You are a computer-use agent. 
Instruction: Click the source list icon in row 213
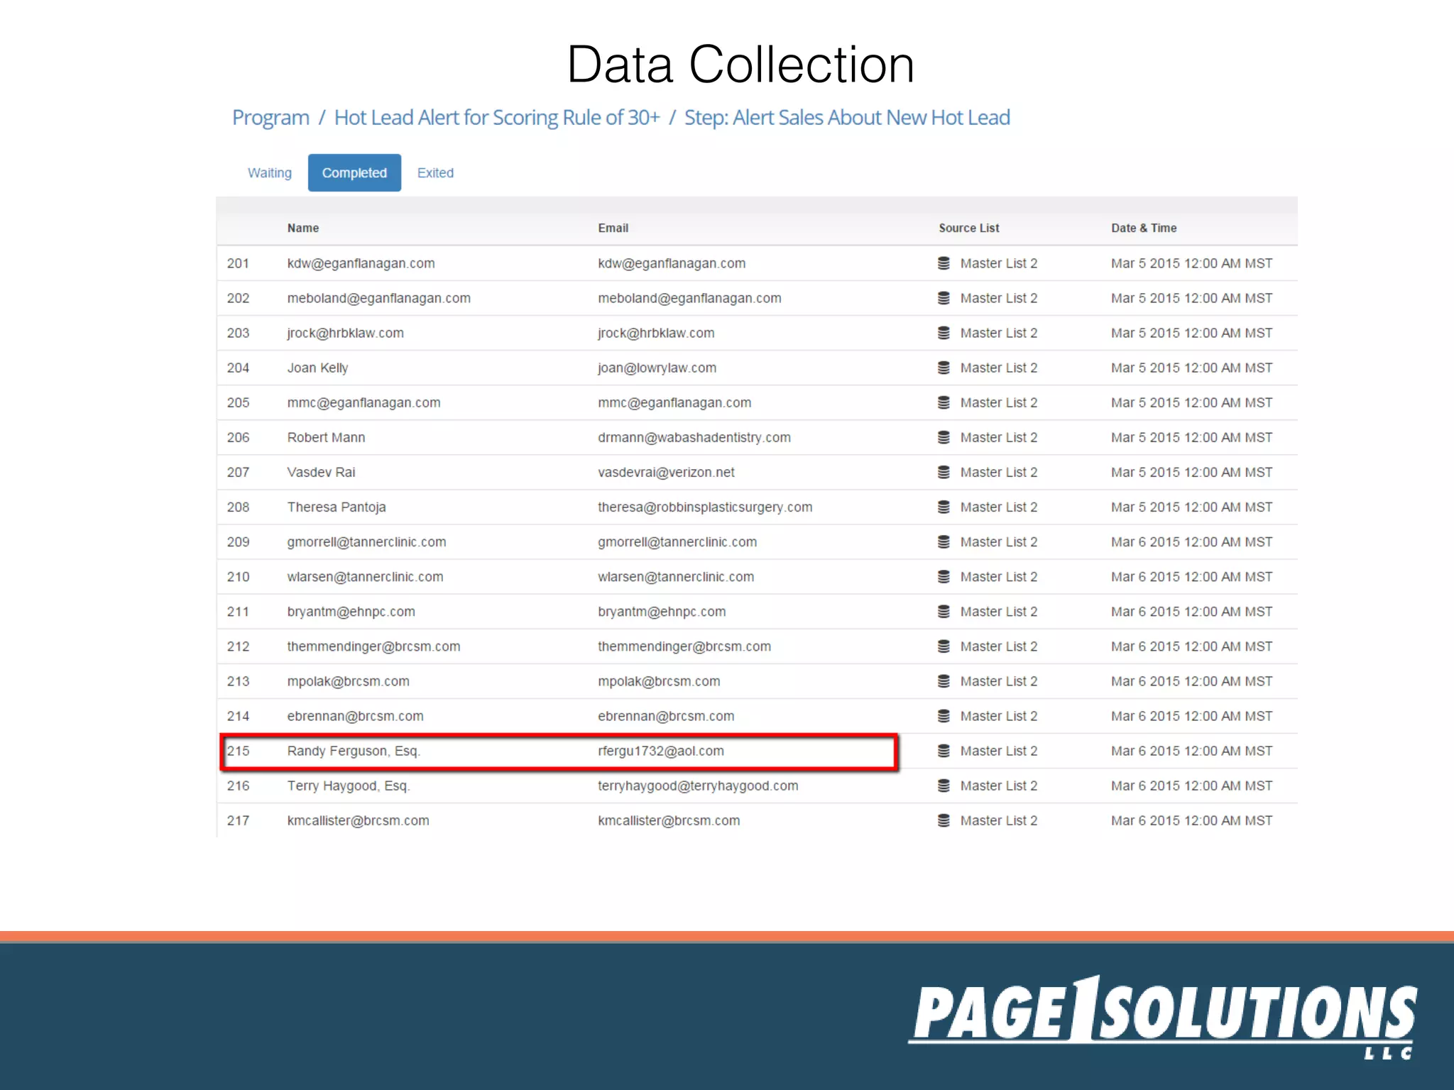(x=944, y=681)
